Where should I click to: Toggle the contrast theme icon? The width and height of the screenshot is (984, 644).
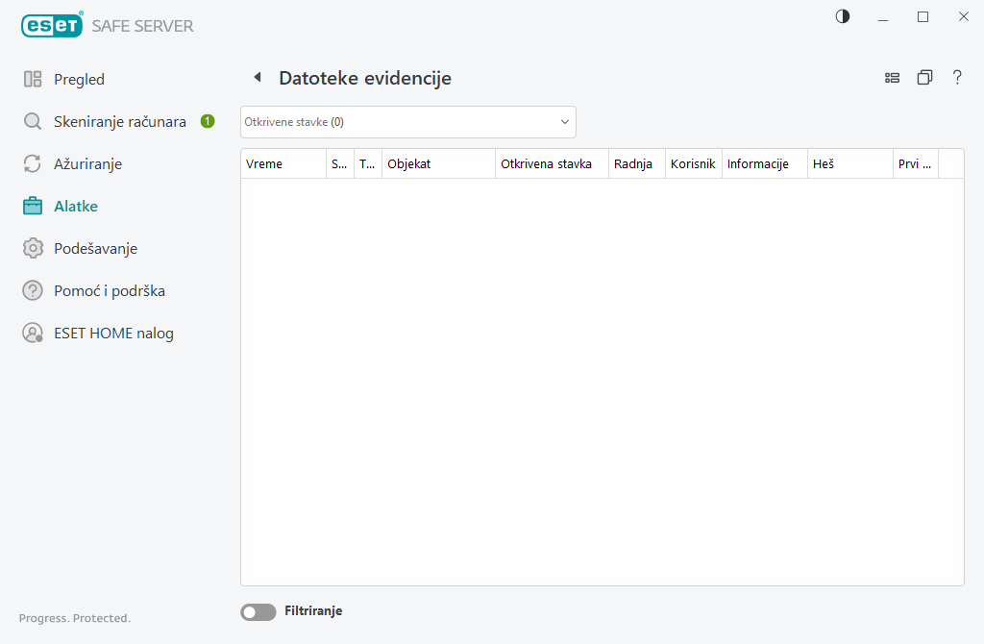click(843, 16)
